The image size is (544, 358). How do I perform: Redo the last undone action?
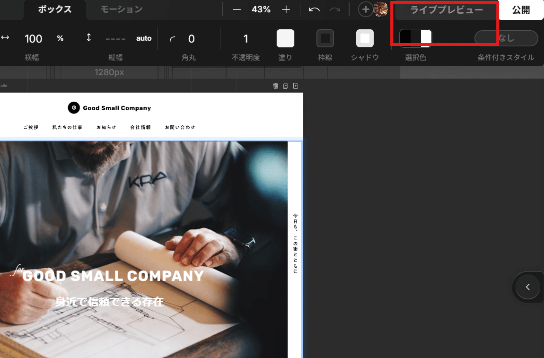pos(335,10)
